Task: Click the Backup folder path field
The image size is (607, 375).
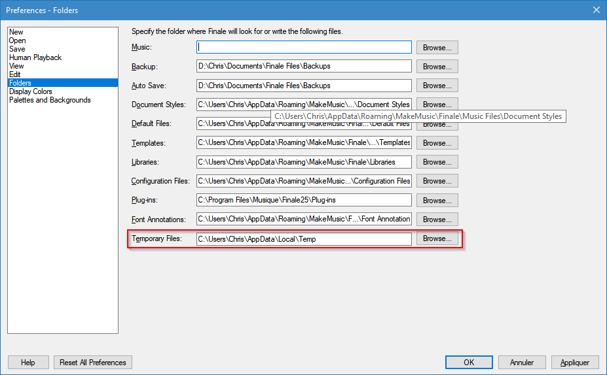Action: point(304,66)
